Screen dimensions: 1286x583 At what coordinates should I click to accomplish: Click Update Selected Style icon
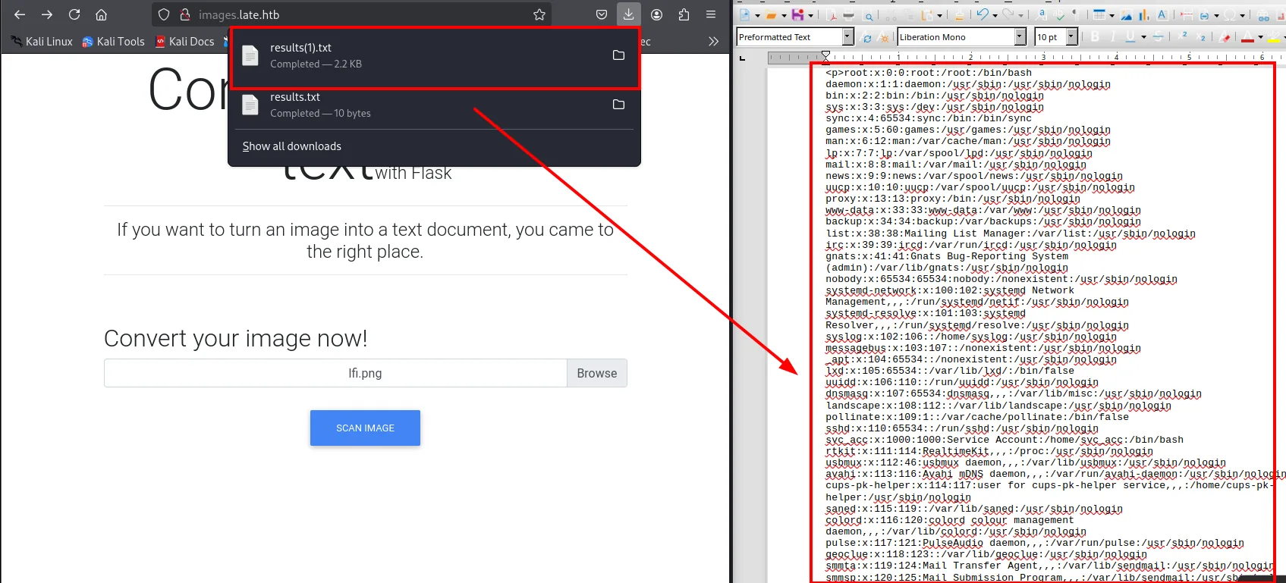(867, 38)
